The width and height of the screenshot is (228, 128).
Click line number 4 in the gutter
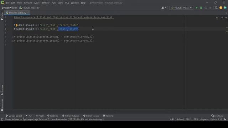6,29
